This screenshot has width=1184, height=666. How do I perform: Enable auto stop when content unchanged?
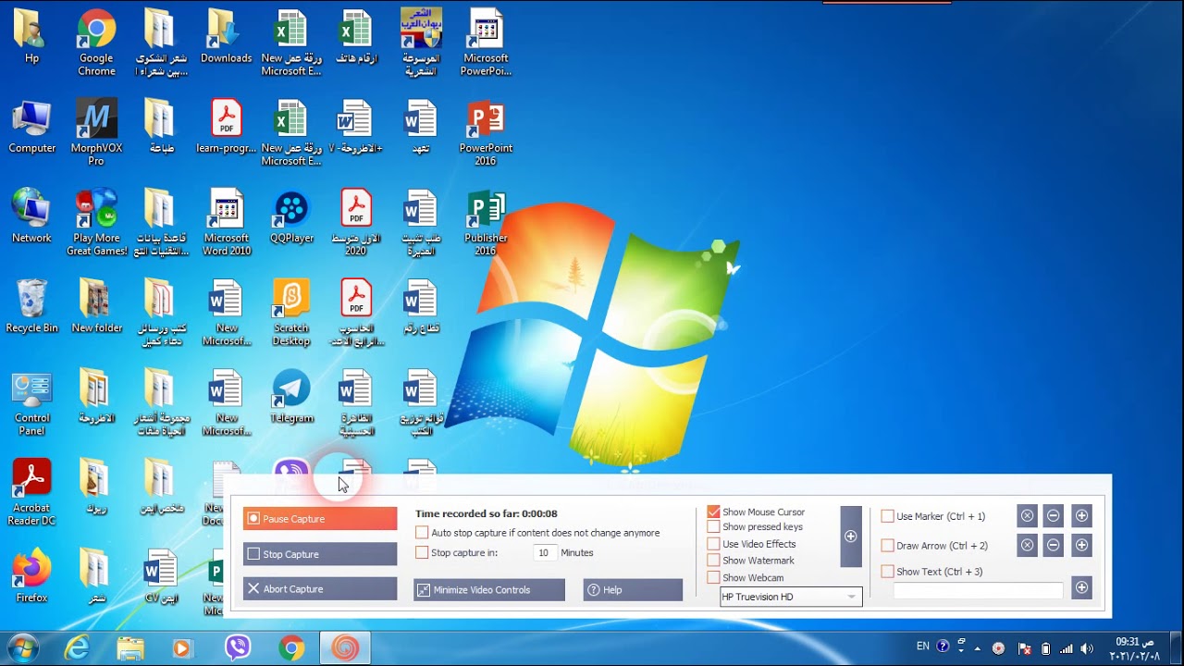coord(422,533)
